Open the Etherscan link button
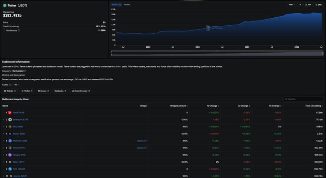This screenshot has height=178, width=326. pos(44,91)
